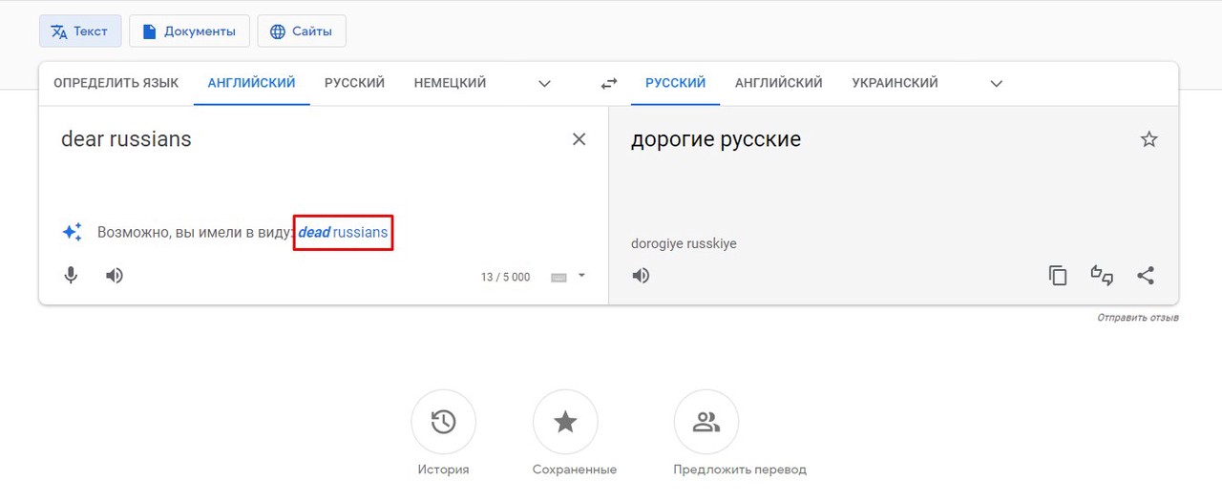Open the input tools dropdown arrow

[x=581, y=277]
